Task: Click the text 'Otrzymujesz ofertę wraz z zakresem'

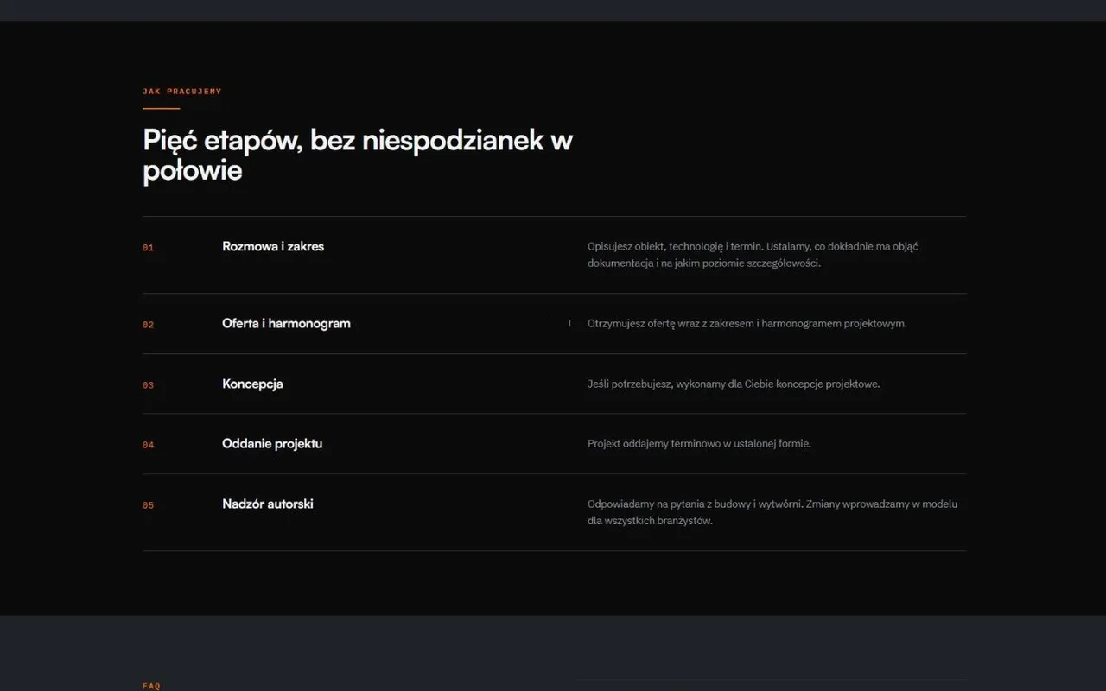Action: coord(747,324)
